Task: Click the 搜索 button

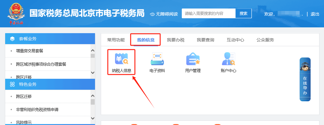Action: click(244, 13)
